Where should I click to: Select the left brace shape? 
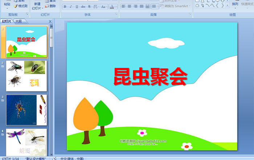click(217, 5)
